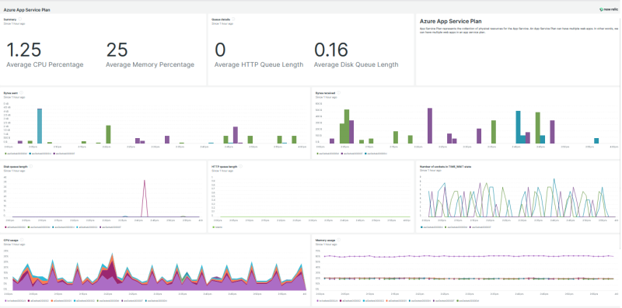Image resolution: width=622 pixels, height=308 pixels.
Task: Click info icon next to Disk queue length
Action: pos(31,167)
